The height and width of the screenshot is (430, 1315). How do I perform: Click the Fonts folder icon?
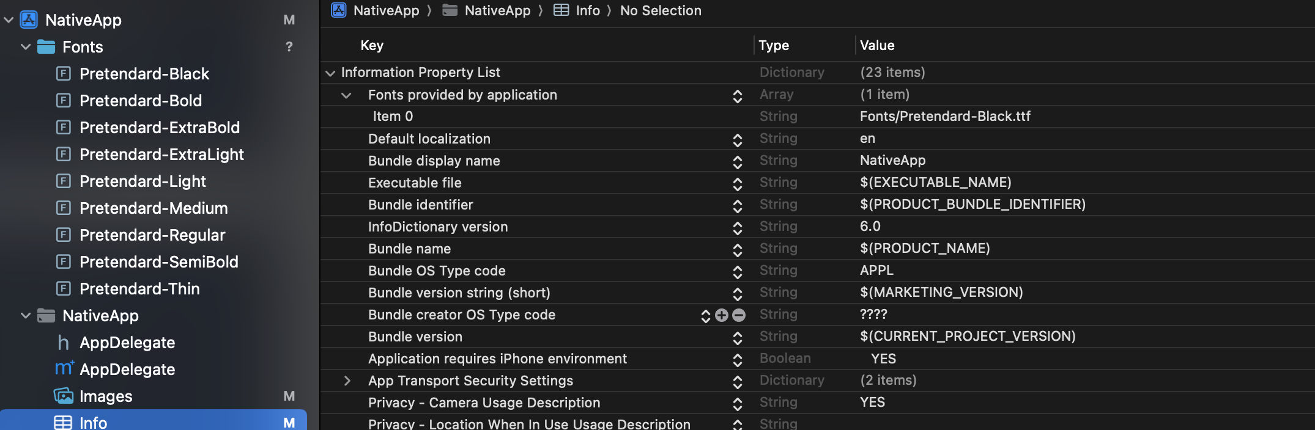click(46, 47)
